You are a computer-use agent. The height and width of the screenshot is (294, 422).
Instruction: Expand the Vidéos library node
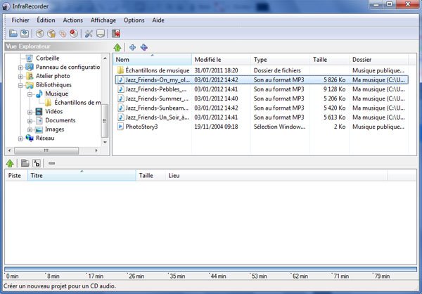tap(30, 112)
